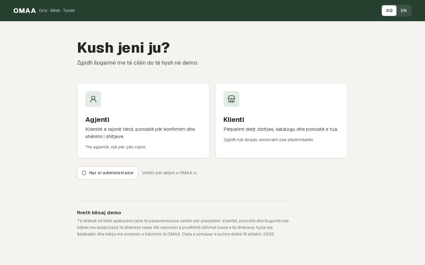Click "Vetëm për ekipin e OMAA-s." note

tap(170, 173)
